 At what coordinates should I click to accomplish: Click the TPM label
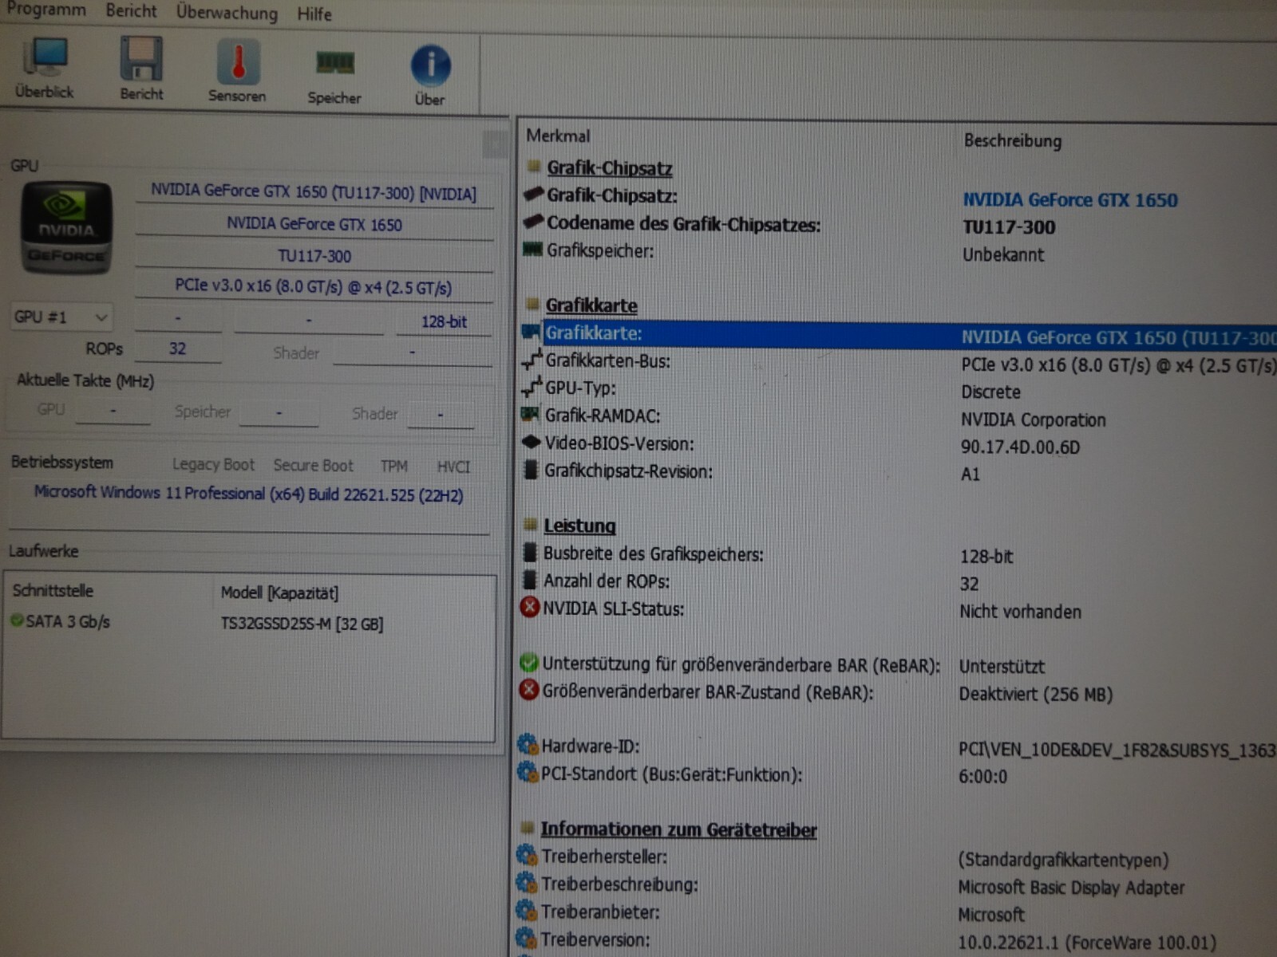point(394,467)
